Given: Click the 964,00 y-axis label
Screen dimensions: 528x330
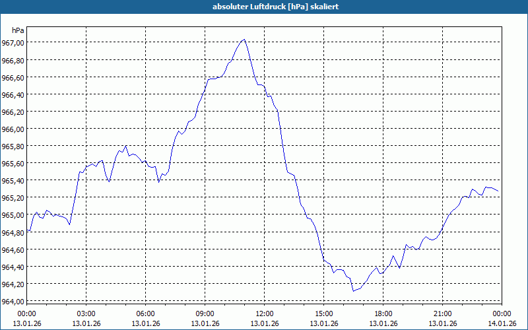Looking at the screenshot, I should pyautogui.click(x=13, y=301).
